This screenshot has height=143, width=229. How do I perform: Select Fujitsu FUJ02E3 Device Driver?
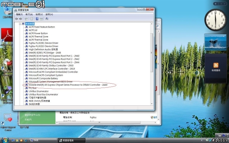pyautogui.click(x=44, y=46)
